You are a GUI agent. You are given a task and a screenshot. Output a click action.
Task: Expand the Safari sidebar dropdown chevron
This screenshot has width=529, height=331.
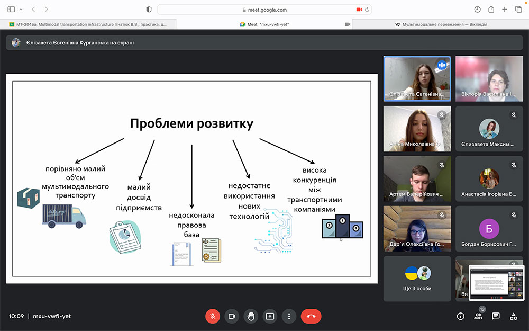point(20,10)
